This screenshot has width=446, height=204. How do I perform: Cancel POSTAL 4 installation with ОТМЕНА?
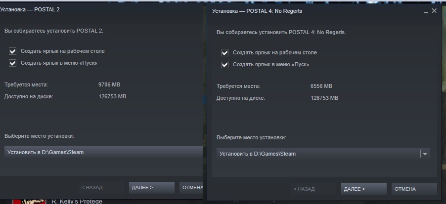(x=414, y=189)
